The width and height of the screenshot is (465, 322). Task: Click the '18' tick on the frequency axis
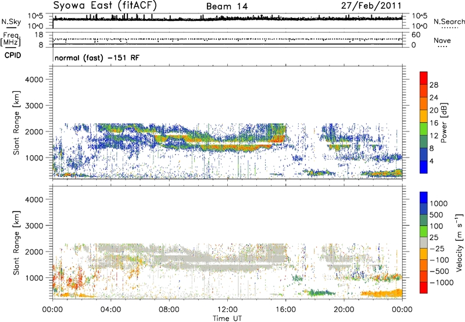(x=39, y=35)
